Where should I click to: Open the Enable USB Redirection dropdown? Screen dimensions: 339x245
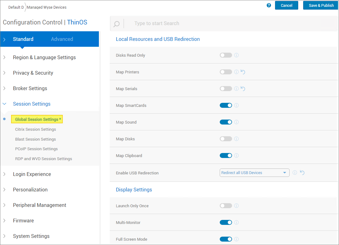(x=254, y=173)
